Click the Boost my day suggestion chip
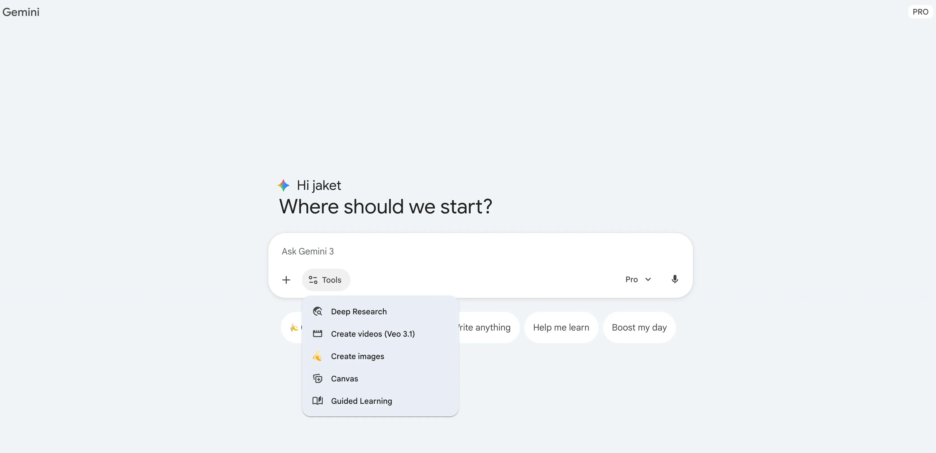 pyautogui.click(x=639, y=327)
